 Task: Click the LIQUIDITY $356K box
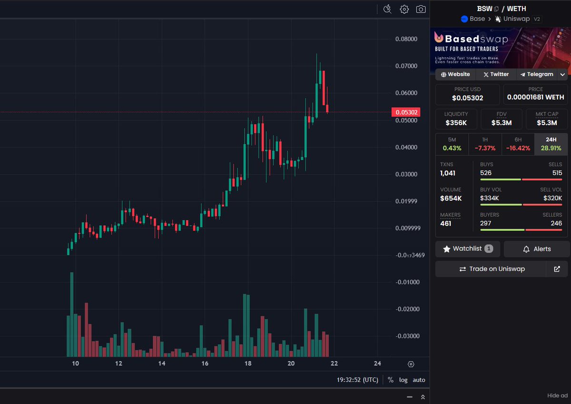point(456,119)
